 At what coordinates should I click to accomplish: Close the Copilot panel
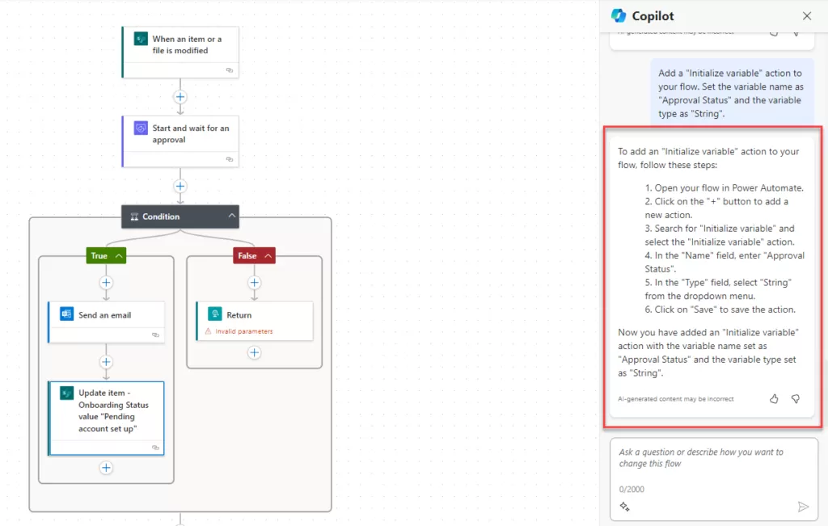coord(806,16)
